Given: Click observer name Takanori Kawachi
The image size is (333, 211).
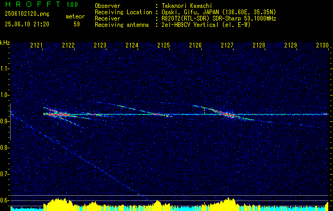Looking at the screenshot, I should click(187, 6).
